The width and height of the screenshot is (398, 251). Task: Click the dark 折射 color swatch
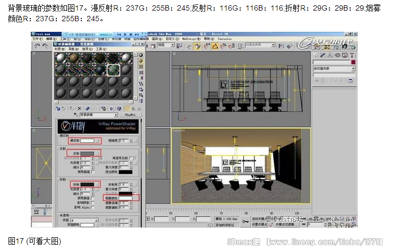[87, 184]
